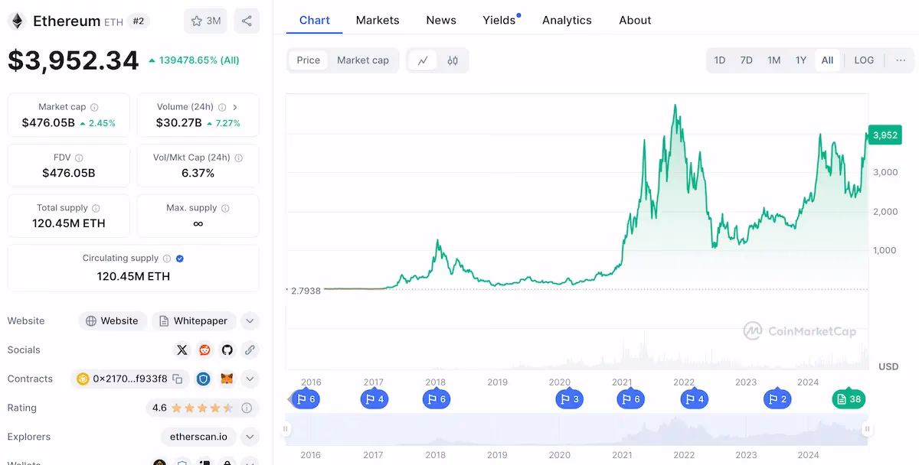The image size is (919, 465).
Task: Select the line chart icon
Action: 423,60
